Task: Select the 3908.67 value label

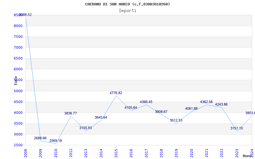Action: point(161,112)
